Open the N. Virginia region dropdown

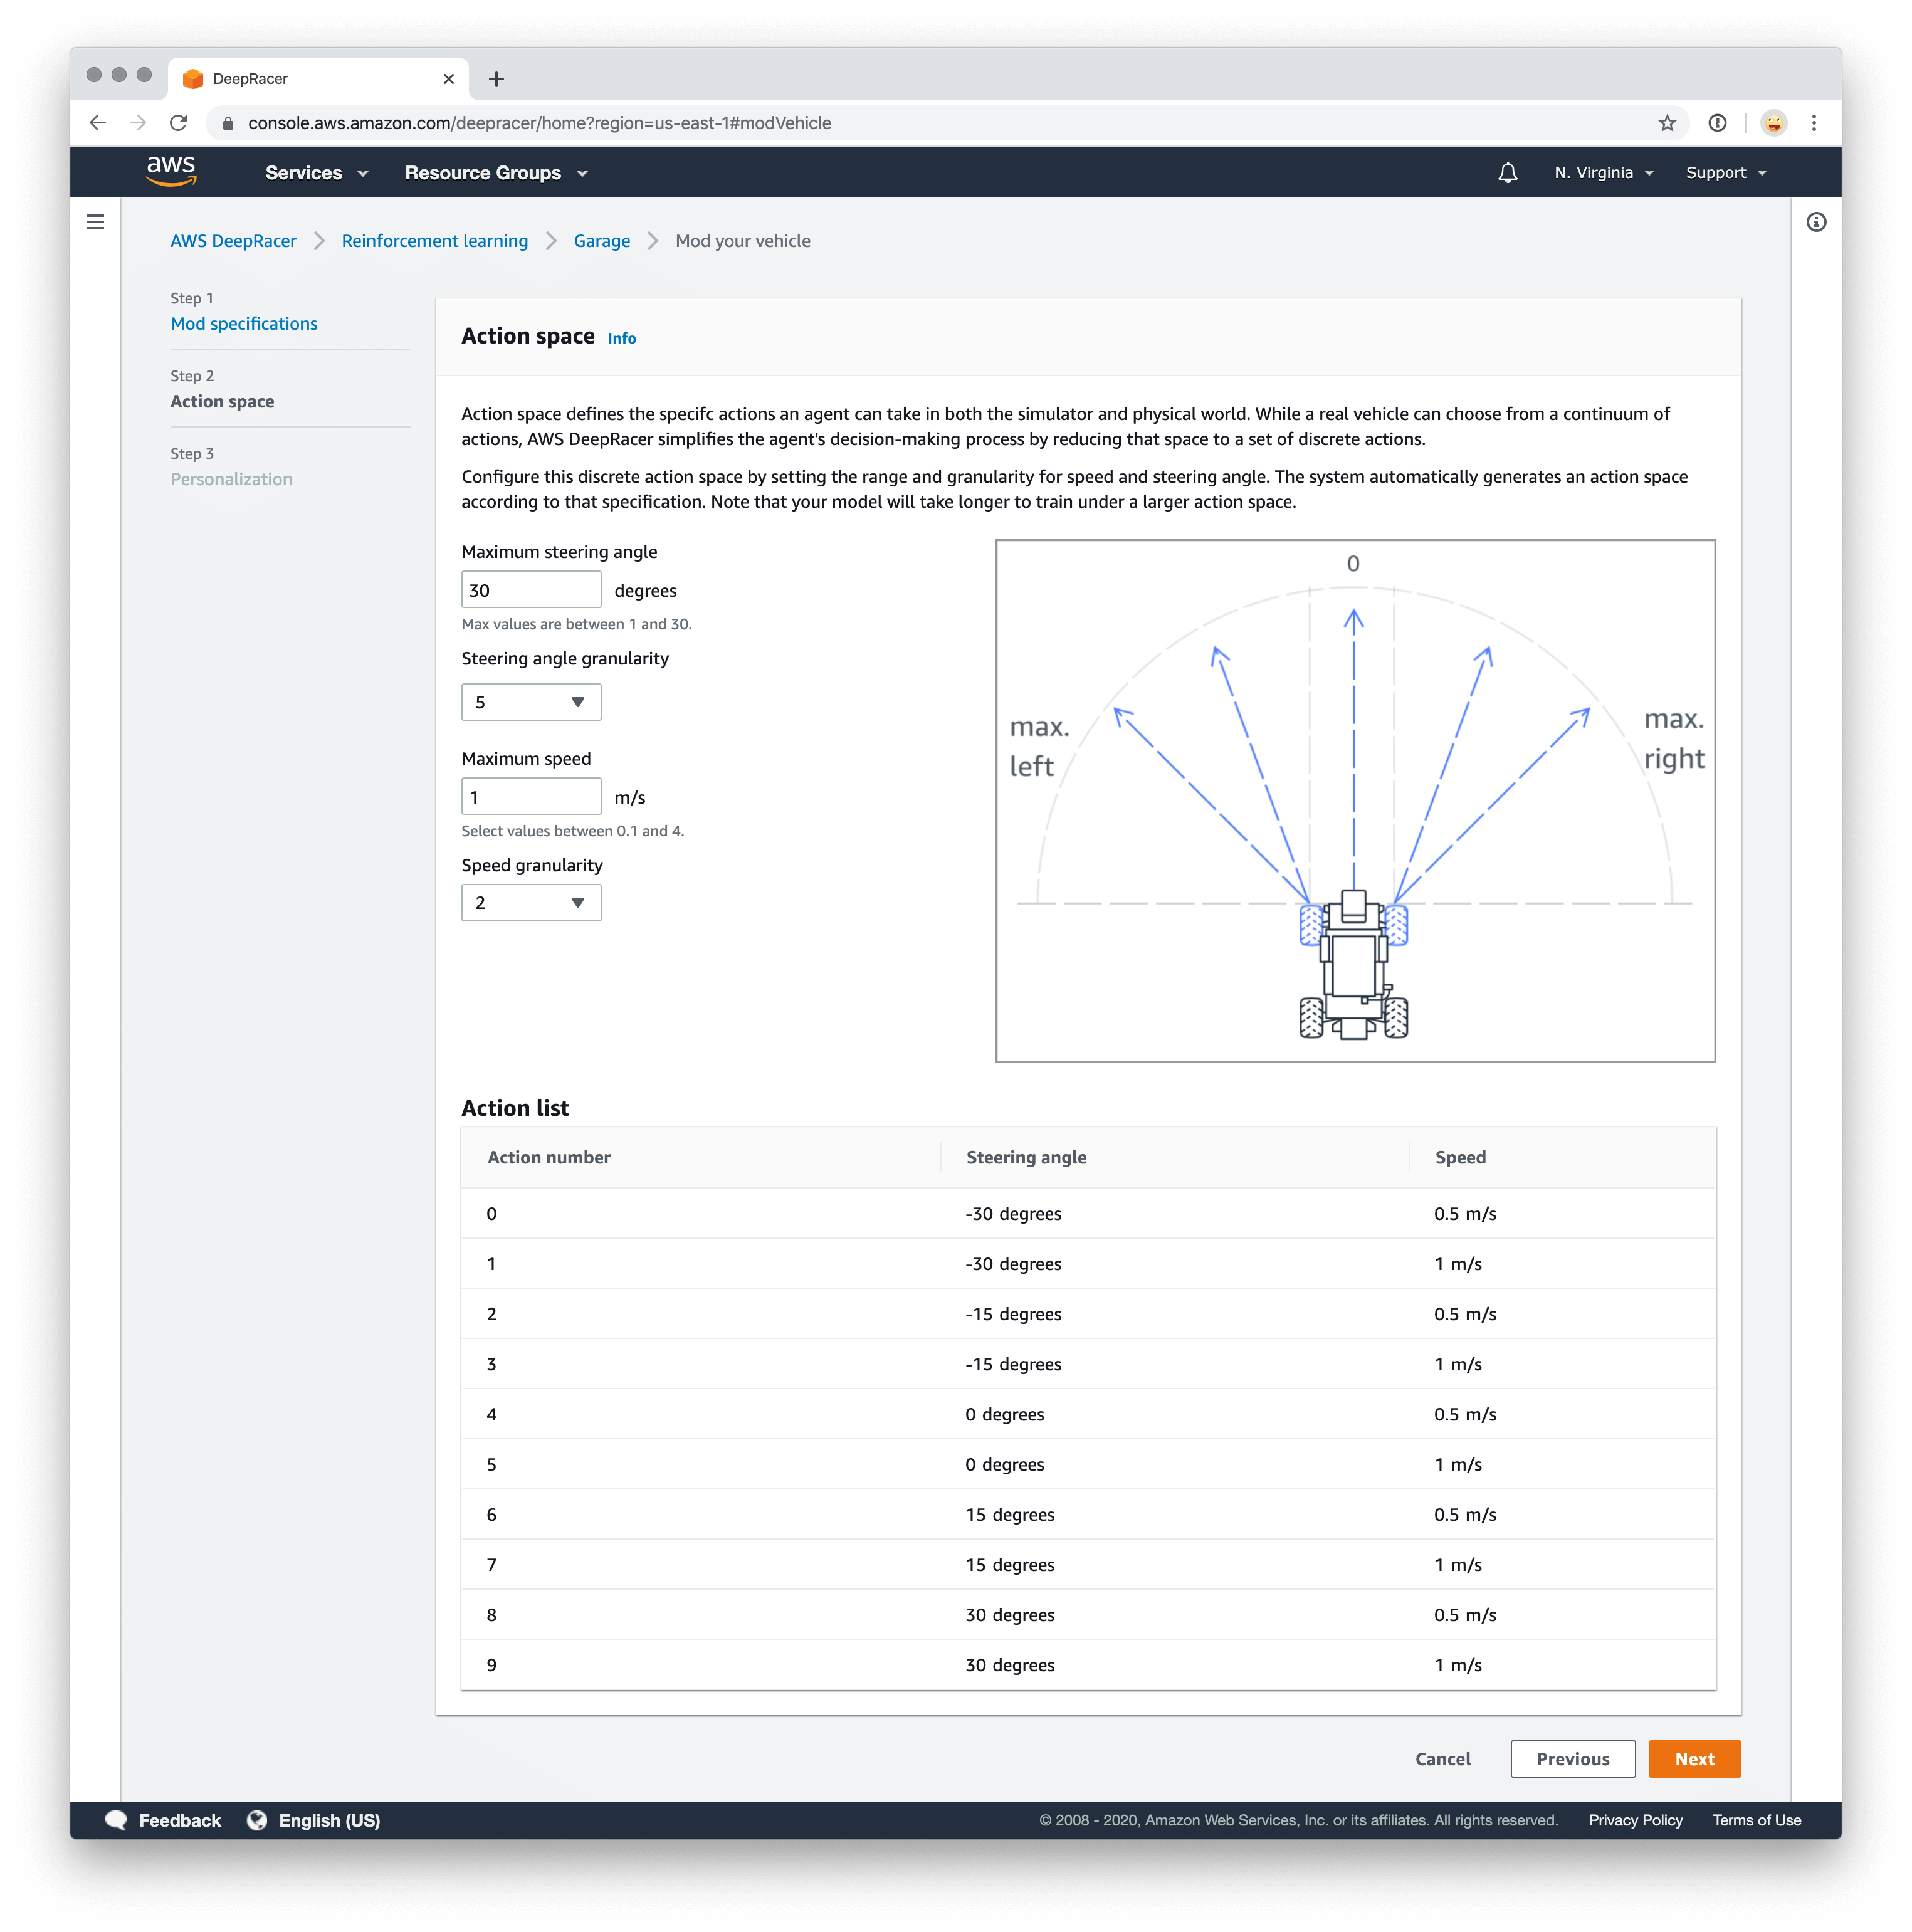point(1603,173)
